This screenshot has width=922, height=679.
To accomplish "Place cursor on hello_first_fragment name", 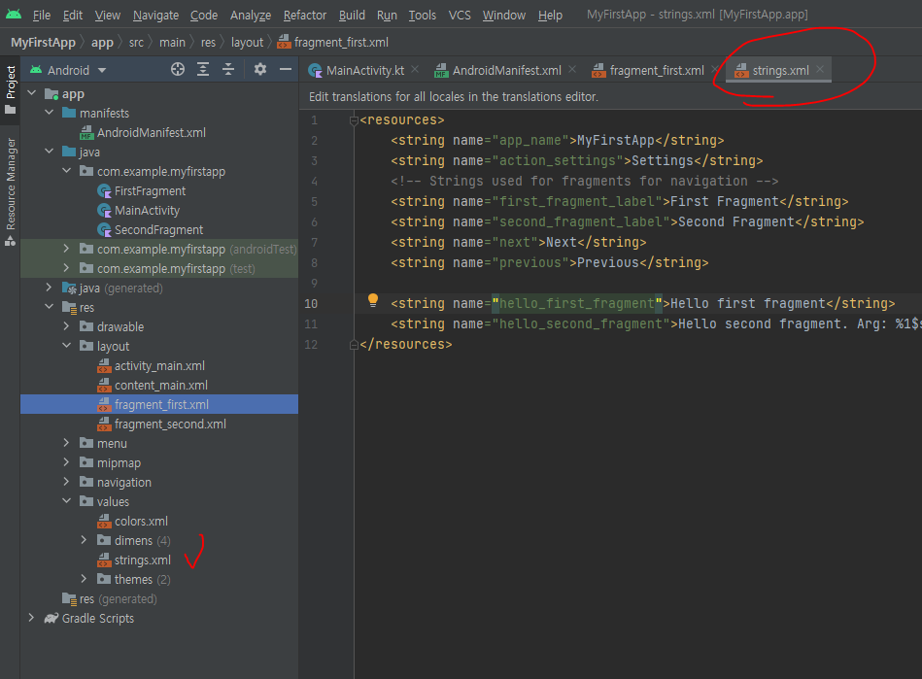I will point(576,303).
